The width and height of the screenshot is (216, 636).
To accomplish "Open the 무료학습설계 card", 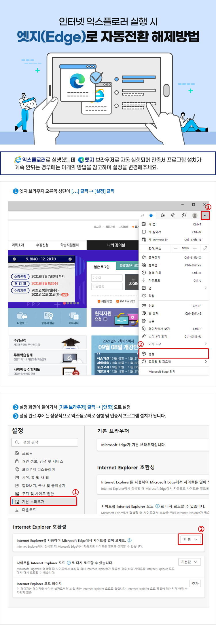I will pyautogui.click(x=48, y=357).
